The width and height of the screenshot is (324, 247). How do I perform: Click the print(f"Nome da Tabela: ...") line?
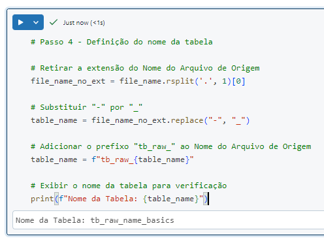coord(120,199)
